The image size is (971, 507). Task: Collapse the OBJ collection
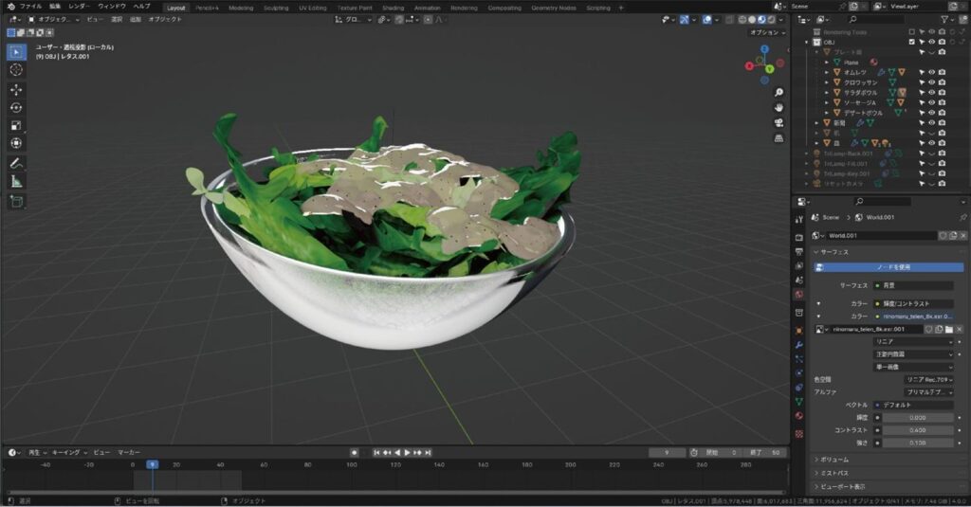pyautogui.click(x=807, y=42)
